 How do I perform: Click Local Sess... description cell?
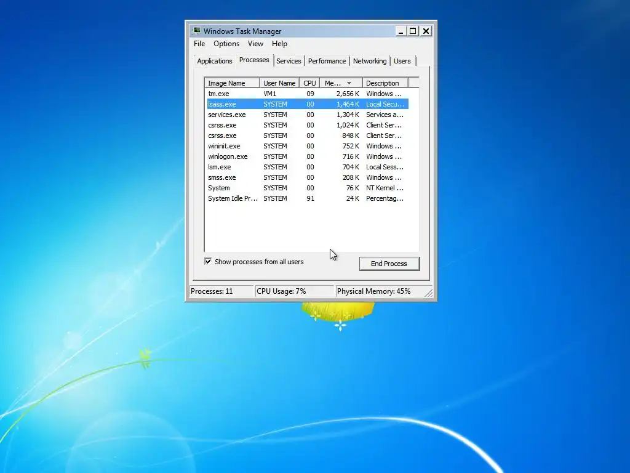coord(385,167)
